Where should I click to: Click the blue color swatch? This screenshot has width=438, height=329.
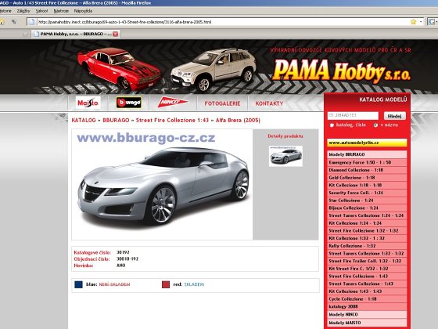(78, 284)
